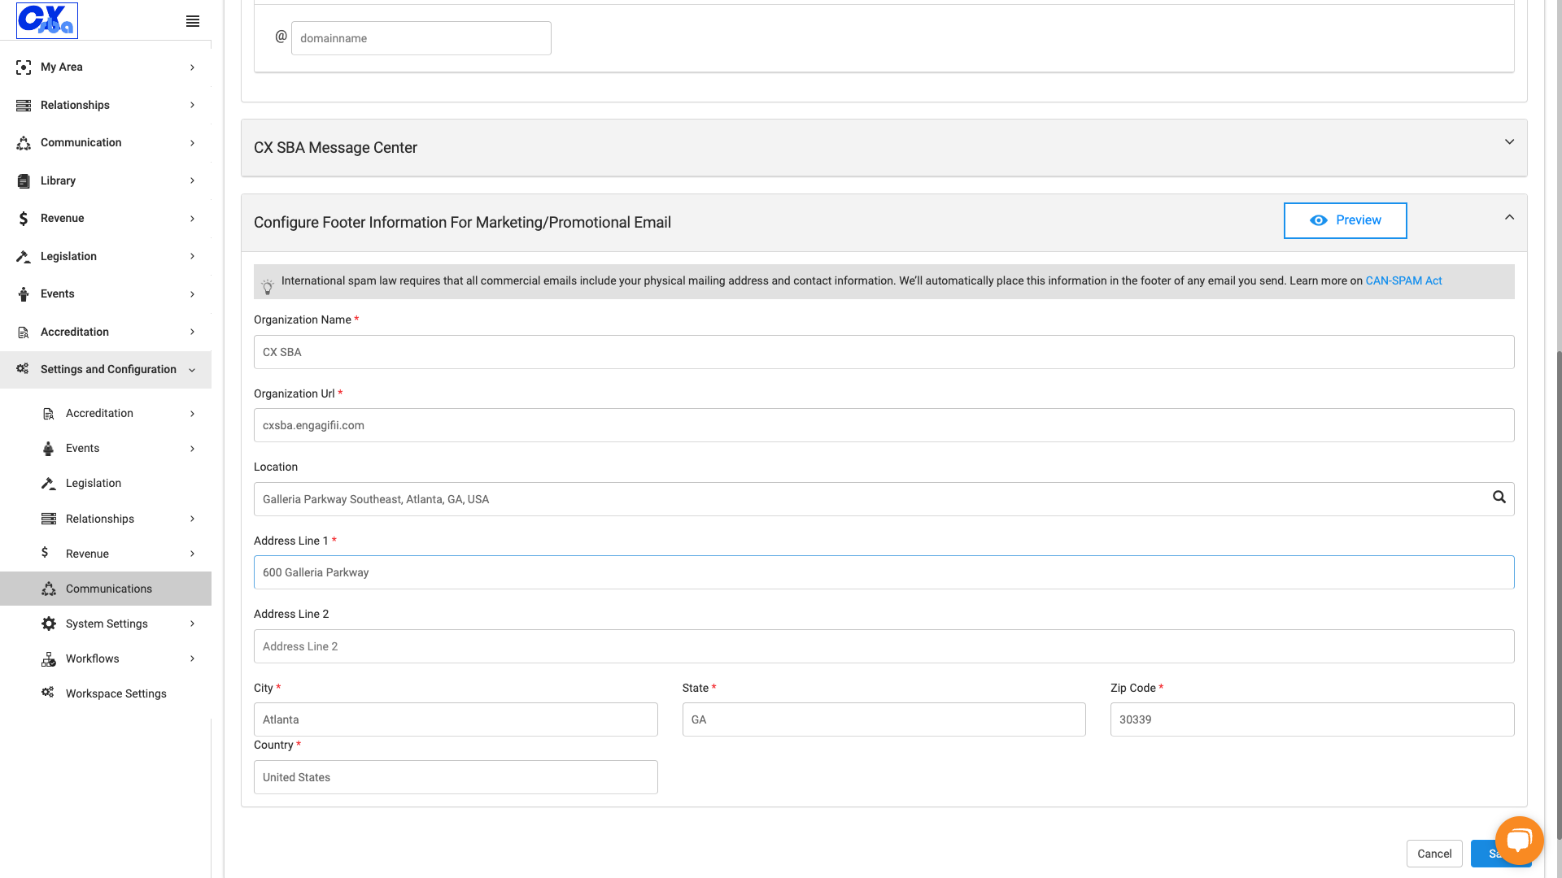Expand the My Area menu chevron

click(192, 67)
